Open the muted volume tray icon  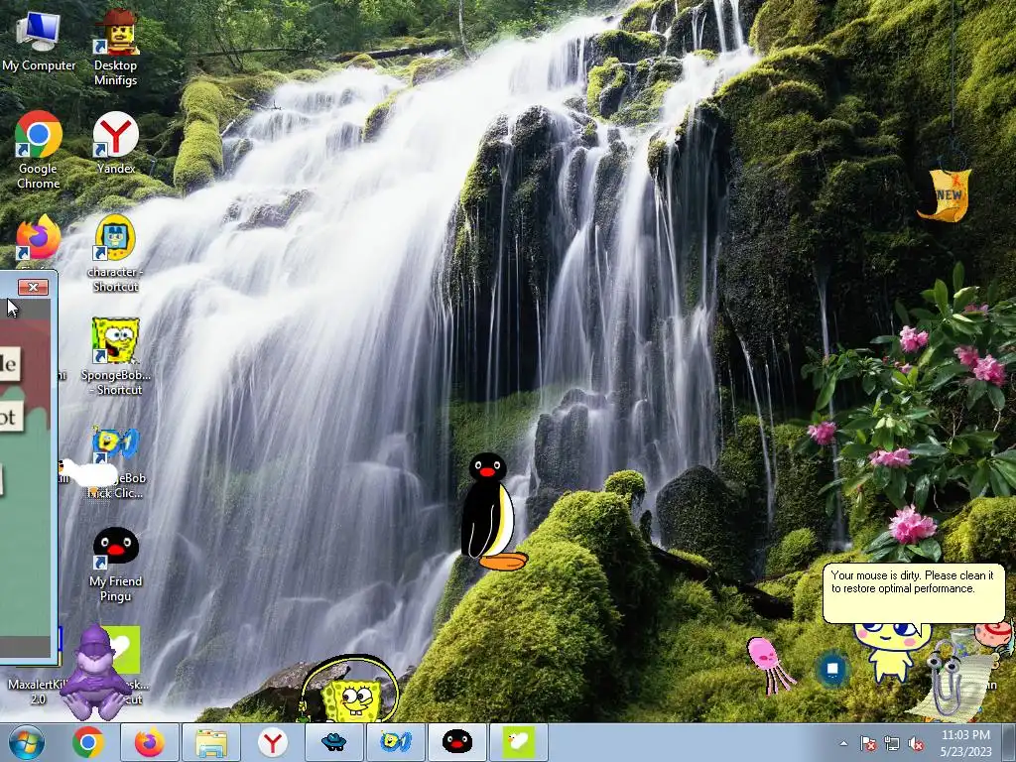click(x=916, y=744)
